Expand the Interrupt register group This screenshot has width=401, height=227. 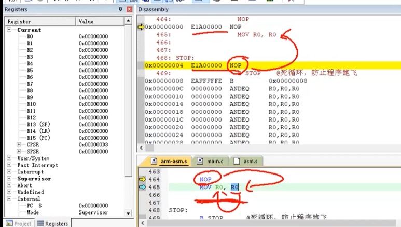point(9,171)
